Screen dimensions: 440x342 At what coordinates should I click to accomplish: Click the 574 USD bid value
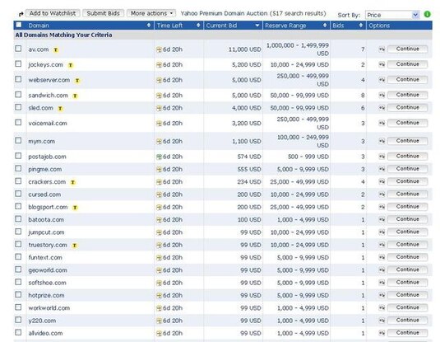(x=249, y=157)
